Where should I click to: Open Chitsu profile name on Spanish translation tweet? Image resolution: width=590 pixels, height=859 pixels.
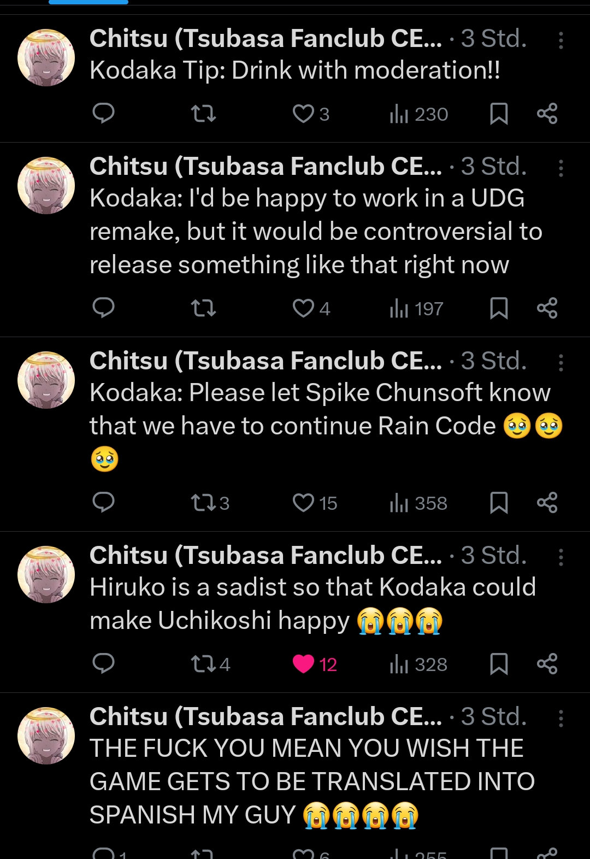tap(265, 716)
